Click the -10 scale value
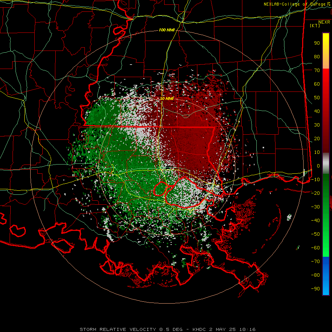This screenshot has width=332, height=332. (315, 180)
